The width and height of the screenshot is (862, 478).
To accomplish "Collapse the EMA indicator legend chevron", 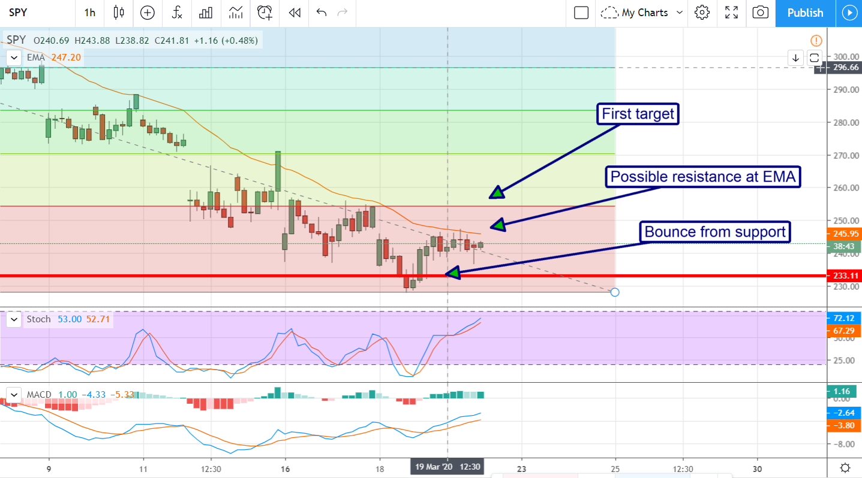I will pyautogui.click(x=13, y=58).
